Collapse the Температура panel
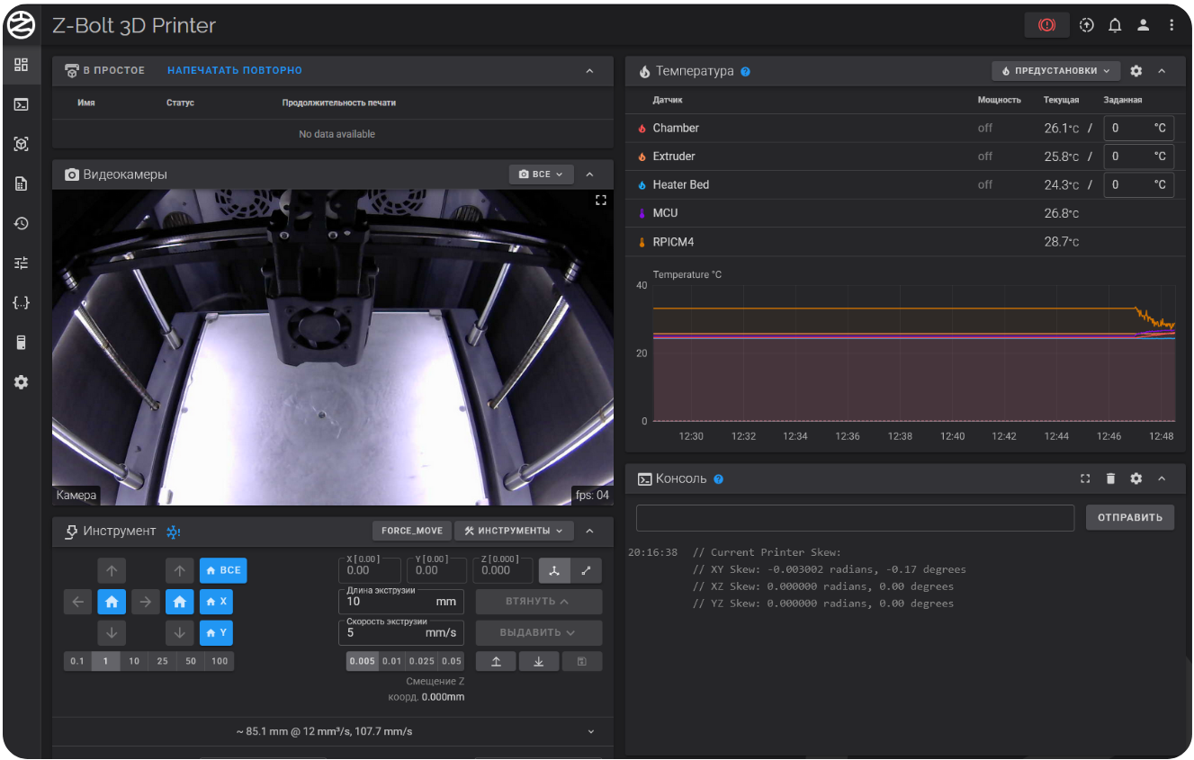Viewport: 1194px width, 760px height. click(x=1162, y=71)
